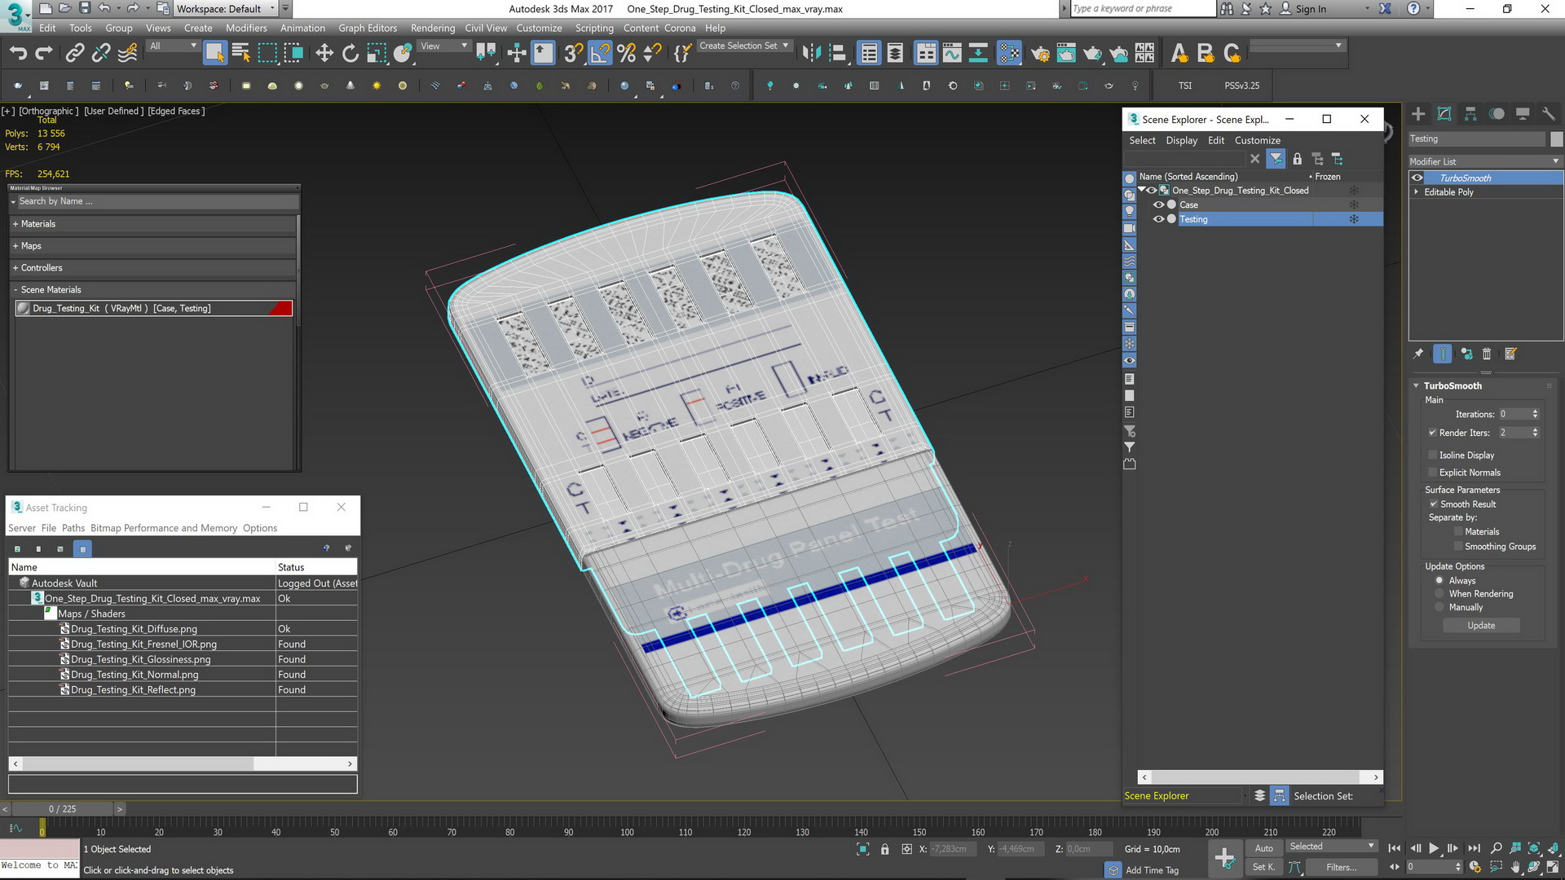The image size is (1565, 880).
Task: Open the Curve Editor icon
Action: [952, 54]
